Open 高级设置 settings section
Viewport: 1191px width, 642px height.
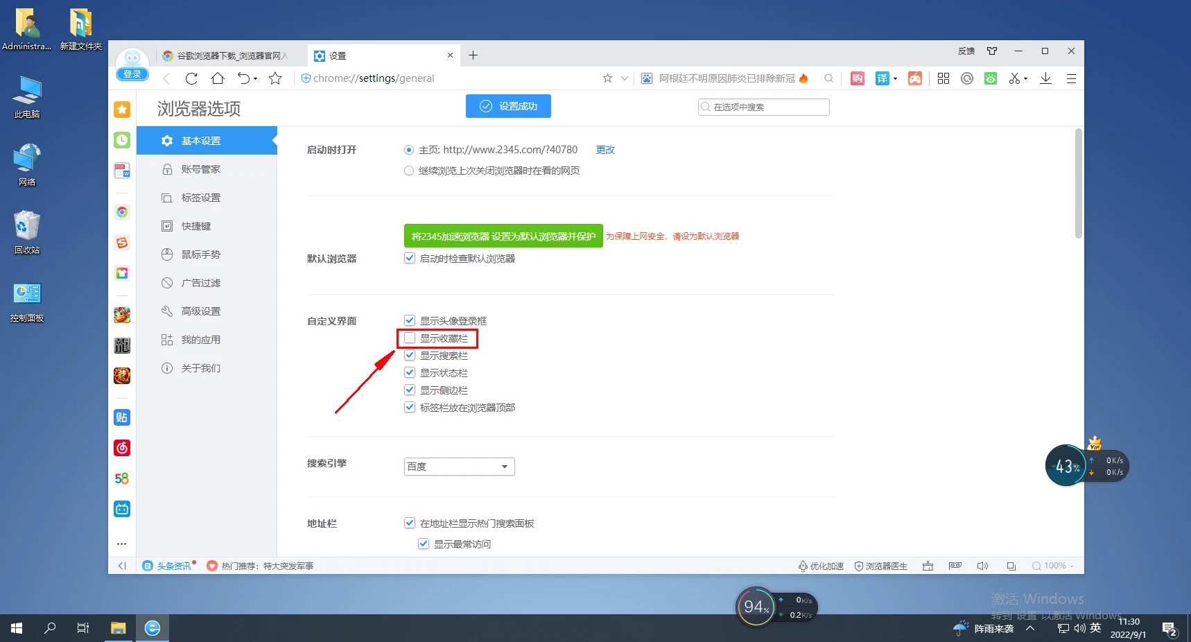(207, 311)
